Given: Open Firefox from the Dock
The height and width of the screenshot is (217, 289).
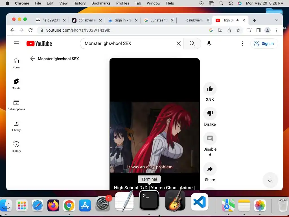Looking at the screenshot, I should click(53, 205).
